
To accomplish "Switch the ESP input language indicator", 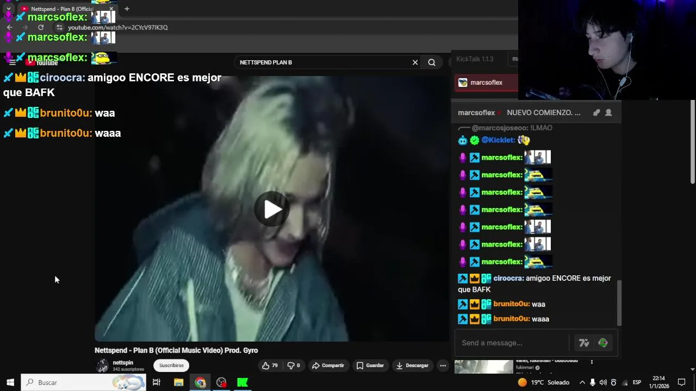I will click(x=637, y=382).
